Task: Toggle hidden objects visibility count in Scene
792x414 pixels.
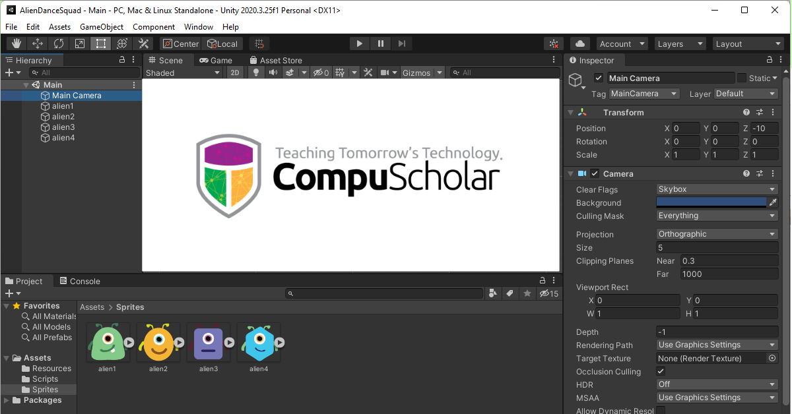Action: click(321, 73)
